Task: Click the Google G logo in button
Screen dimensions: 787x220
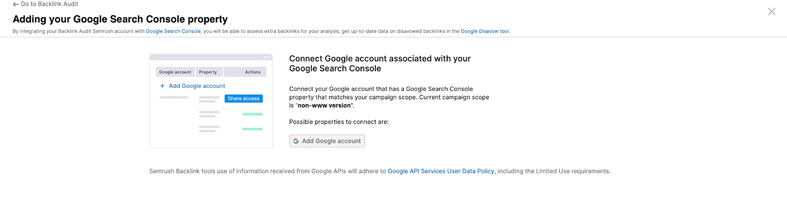Action: 296,141
